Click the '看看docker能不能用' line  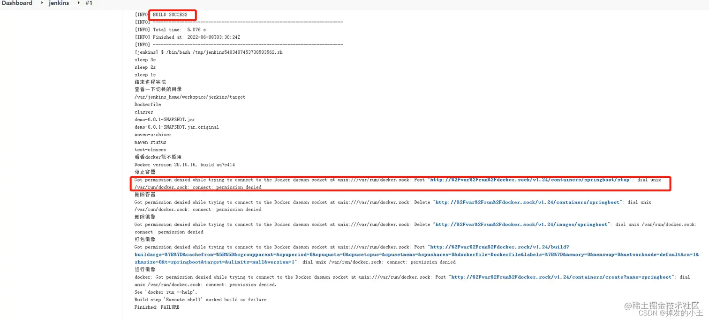(158, 157)
